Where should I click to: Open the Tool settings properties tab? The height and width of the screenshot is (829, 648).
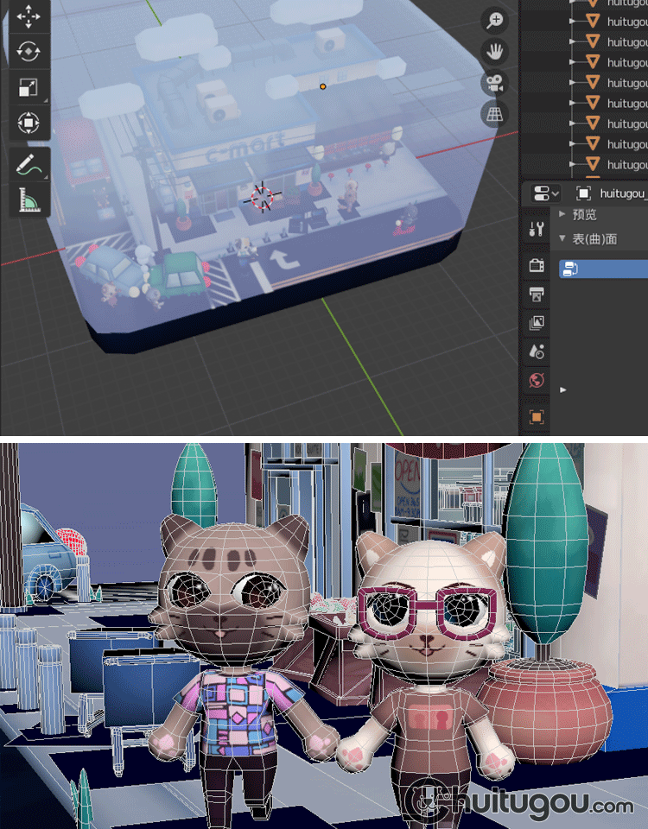point(537,229)
